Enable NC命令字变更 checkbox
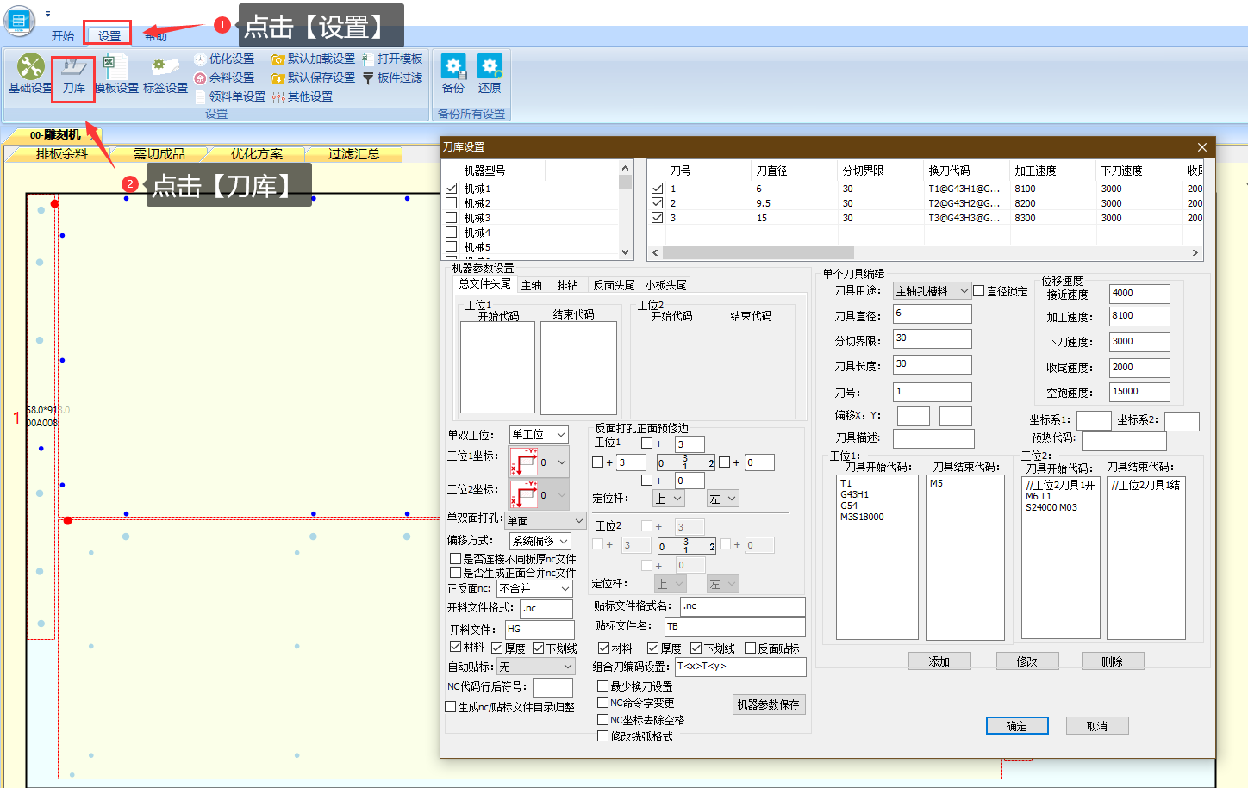This screenshot has width=1248, height=788. click(x=603, y=703)
